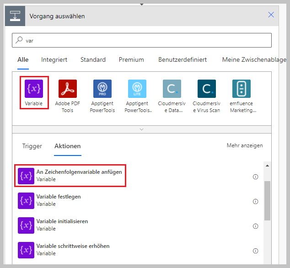Open Cloudmersive Virus Scan connector
The image size is (290, 268).
207,89
